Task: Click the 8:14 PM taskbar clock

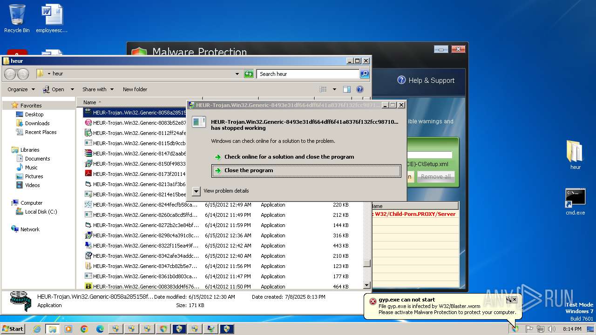Action: 572,329
